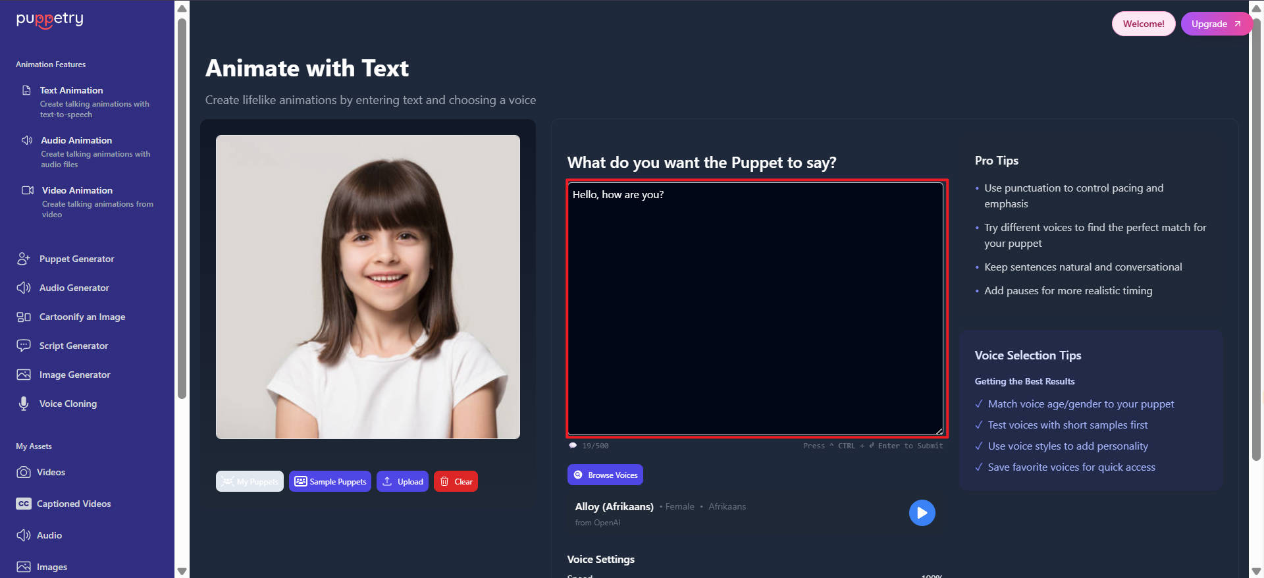Click the Upload button
1264x578 pixels.
402,481
